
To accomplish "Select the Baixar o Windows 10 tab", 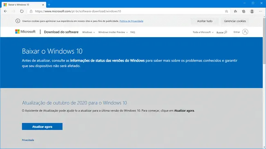I will 24,5.
